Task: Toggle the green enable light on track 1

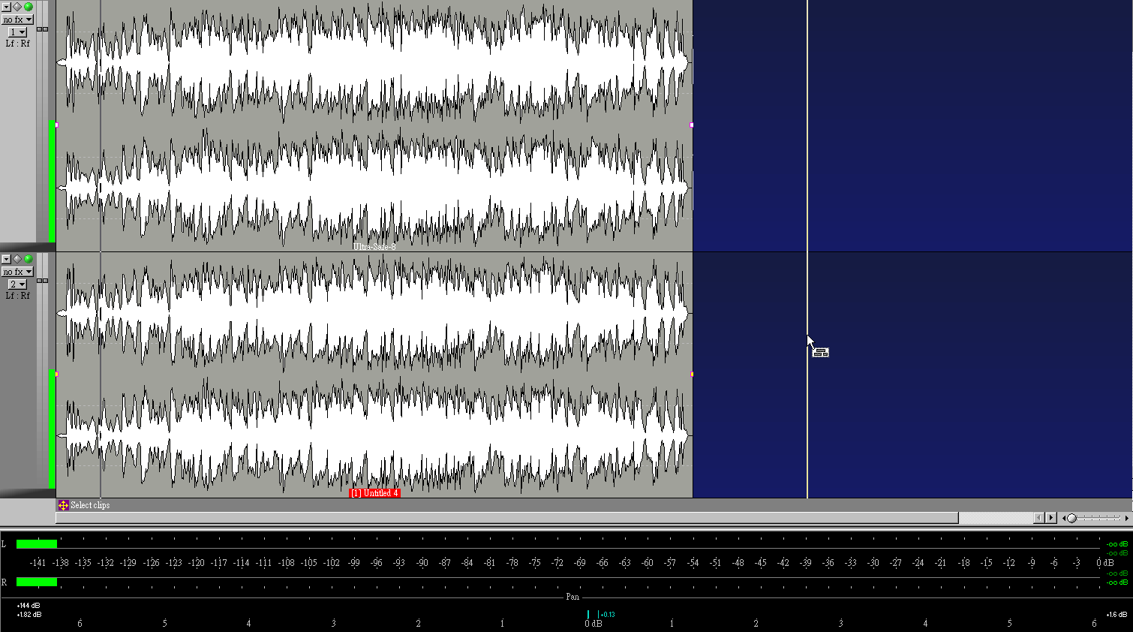Action: [29, 7]
